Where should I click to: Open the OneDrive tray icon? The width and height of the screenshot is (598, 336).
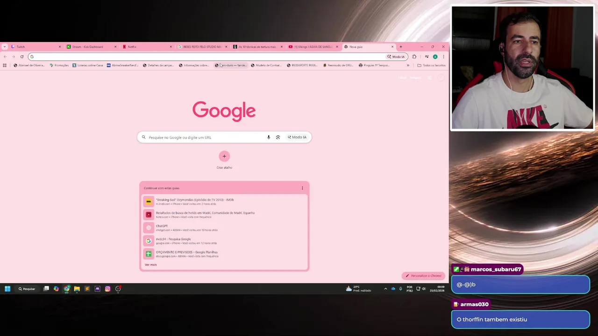[393, 289]
